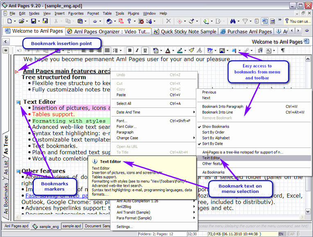Choose Bookmark Into Paragraph menu entry
The height and width of the screenshot is (237, 313).
pyautogui.click(x=222, y=107)
